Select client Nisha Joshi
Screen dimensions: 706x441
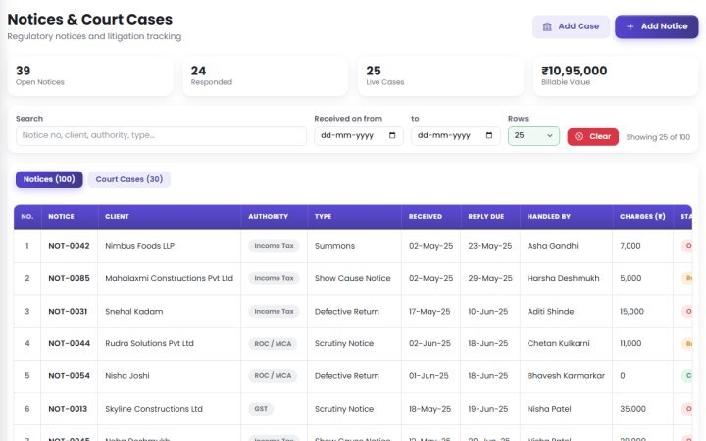127,376
